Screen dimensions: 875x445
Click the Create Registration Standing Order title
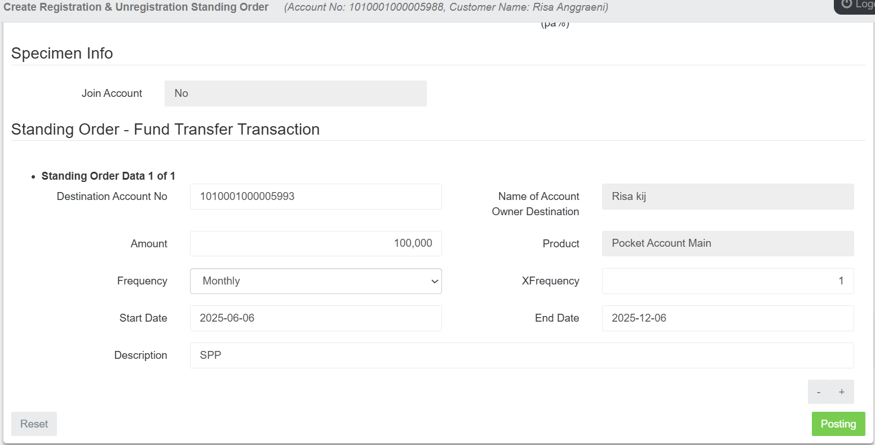coord(136,7)
